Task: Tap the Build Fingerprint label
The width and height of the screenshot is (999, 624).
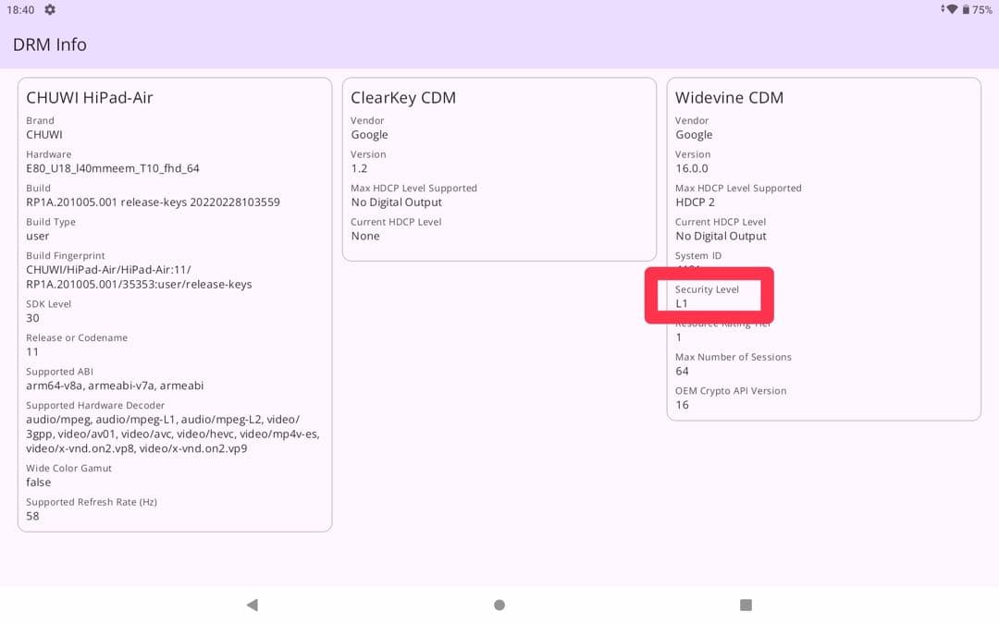Action: [x=66, y=255]
